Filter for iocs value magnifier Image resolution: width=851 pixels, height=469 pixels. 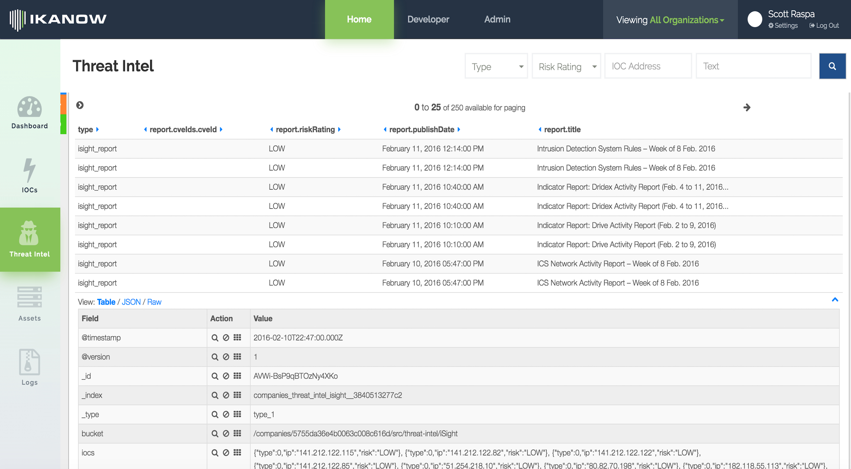(215, 453)
